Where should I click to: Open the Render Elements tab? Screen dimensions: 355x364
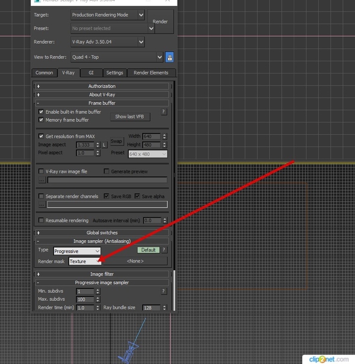[151, 73]
